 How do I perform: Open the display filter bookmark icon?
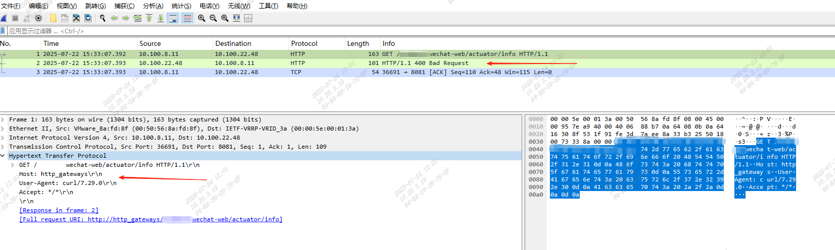(3, 31)
